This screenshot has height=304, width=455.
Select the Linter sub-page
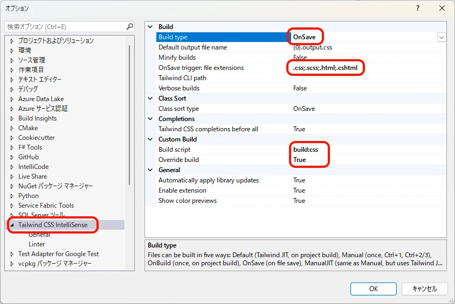37,244
